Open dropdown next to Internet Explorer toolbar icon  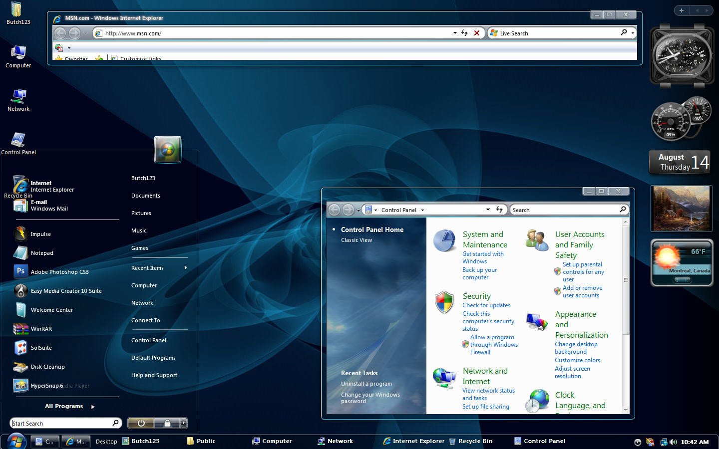coord(69,48)
